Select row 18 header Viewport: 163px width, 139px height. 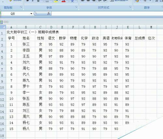[x=3, y=135]
